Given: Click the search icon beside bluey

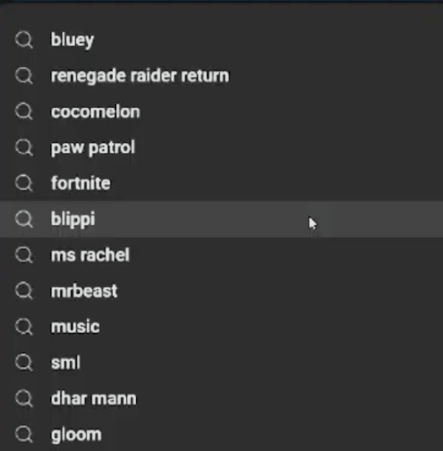Looking at the screenshot, I should (x=24, y=40).
